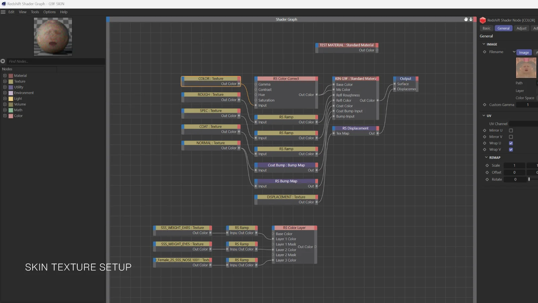Click the Rotate keyframe diamond icon
The image size is (538, 303).
(x=487, y=179)
